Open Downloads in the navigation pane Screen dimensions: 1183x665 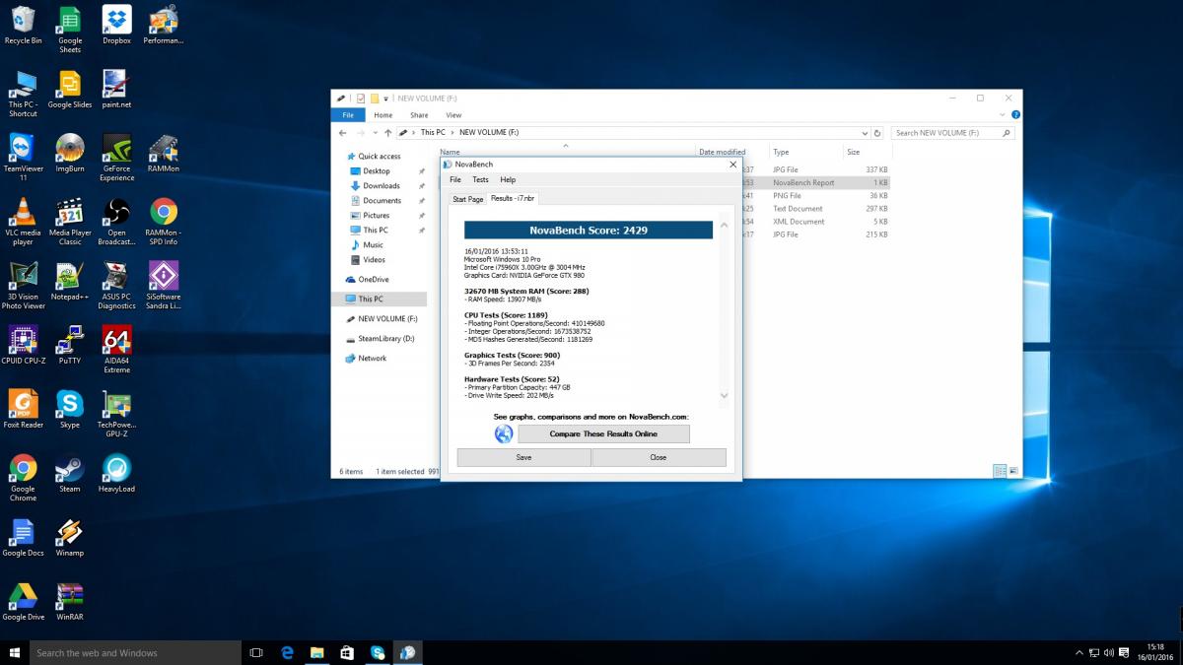coord(381,185)
